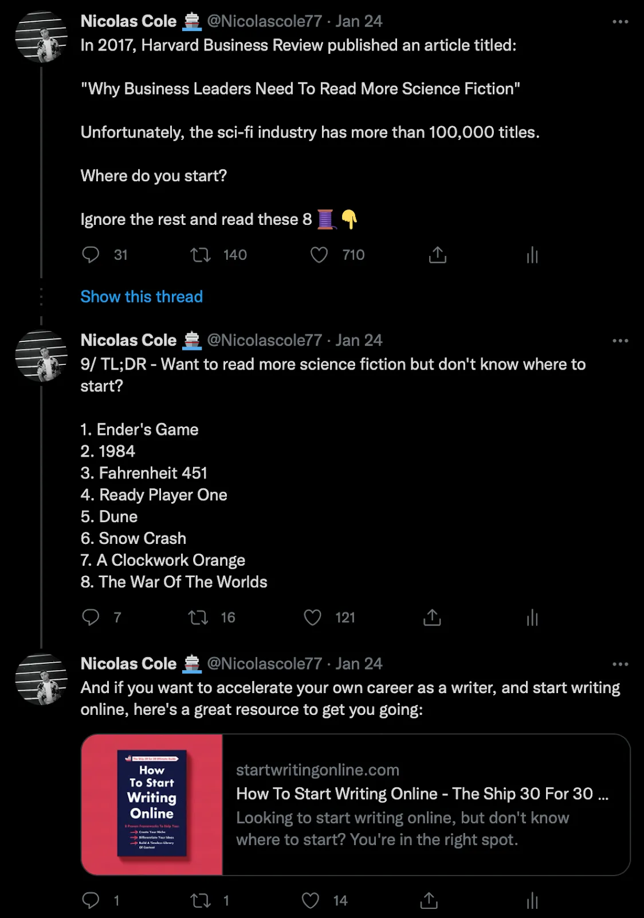Show this thread link
The image size is (644, 918).
click(x=142, y=297)
